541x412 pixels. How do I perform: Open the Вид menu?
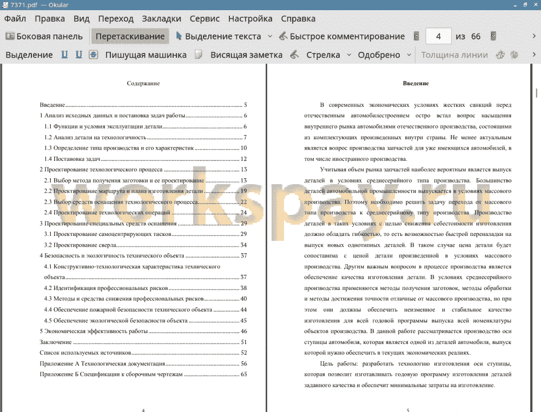pos(82,18)
